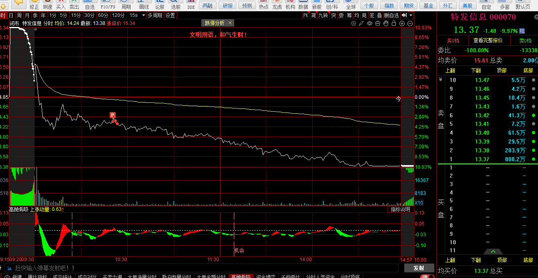This screenshot has height=278, width=538.
Task: Add to 自选 watchlist icon
Action: click(90, 5)
